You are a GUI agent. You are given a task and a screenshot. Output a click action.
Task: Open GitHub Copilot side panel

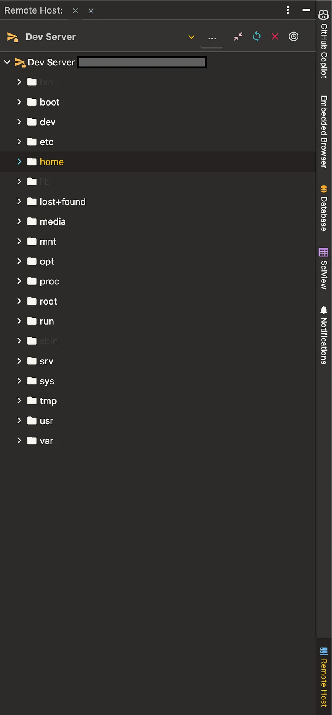click(x=324, y=44)
